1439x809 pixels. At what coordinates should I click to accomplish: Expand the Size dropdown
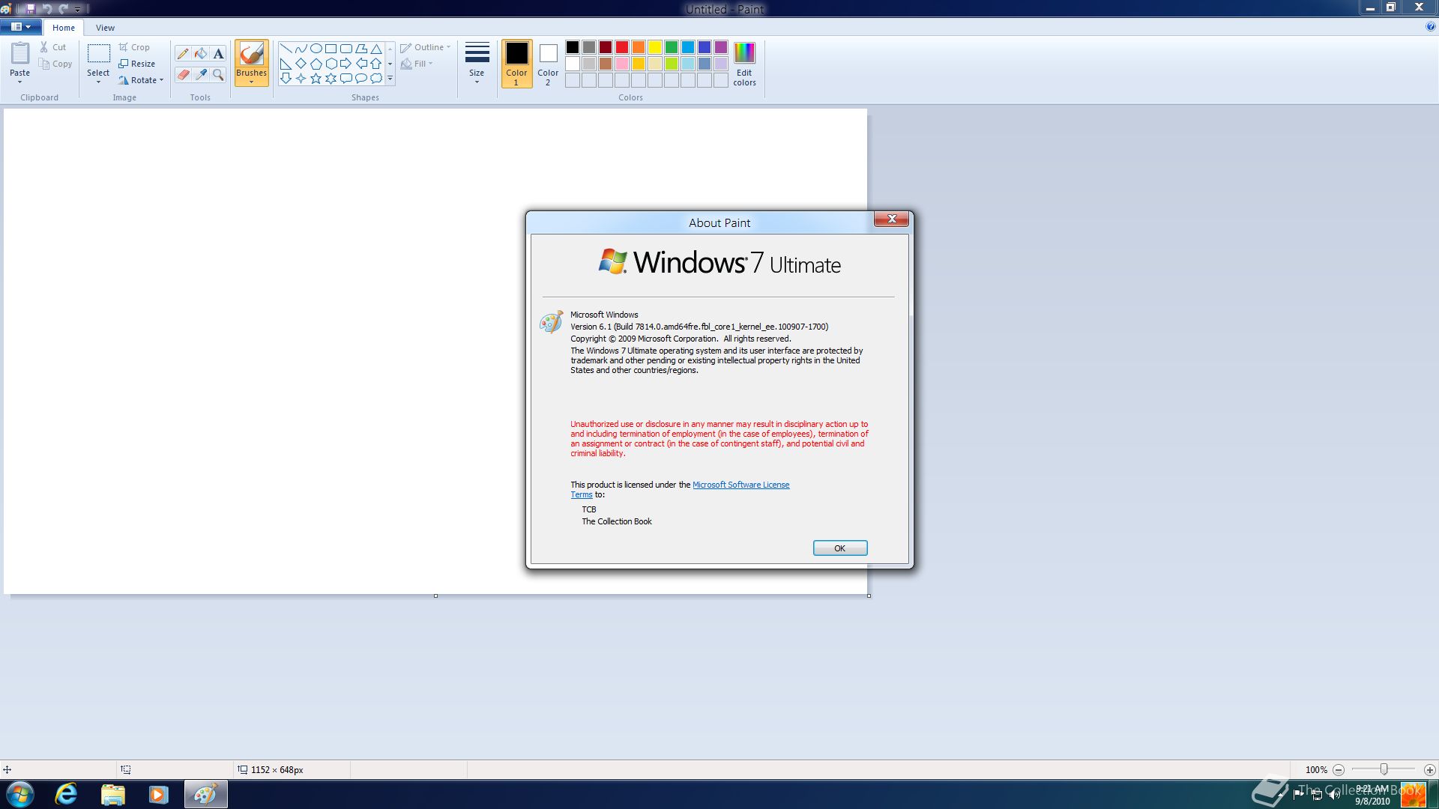[477, 63]
